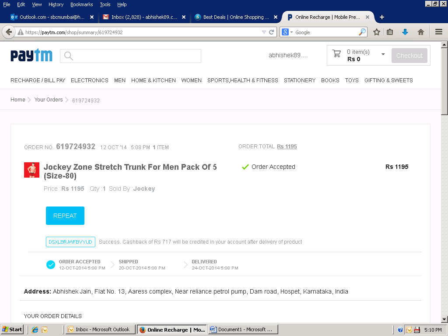Viewport: 448px width, 336px height.
Task: Click the scrollbar down arrow
Action: click(x=444, y=319)
